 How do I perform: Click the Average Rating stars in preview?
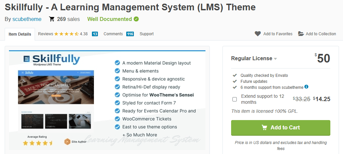[x=38, y=143]
